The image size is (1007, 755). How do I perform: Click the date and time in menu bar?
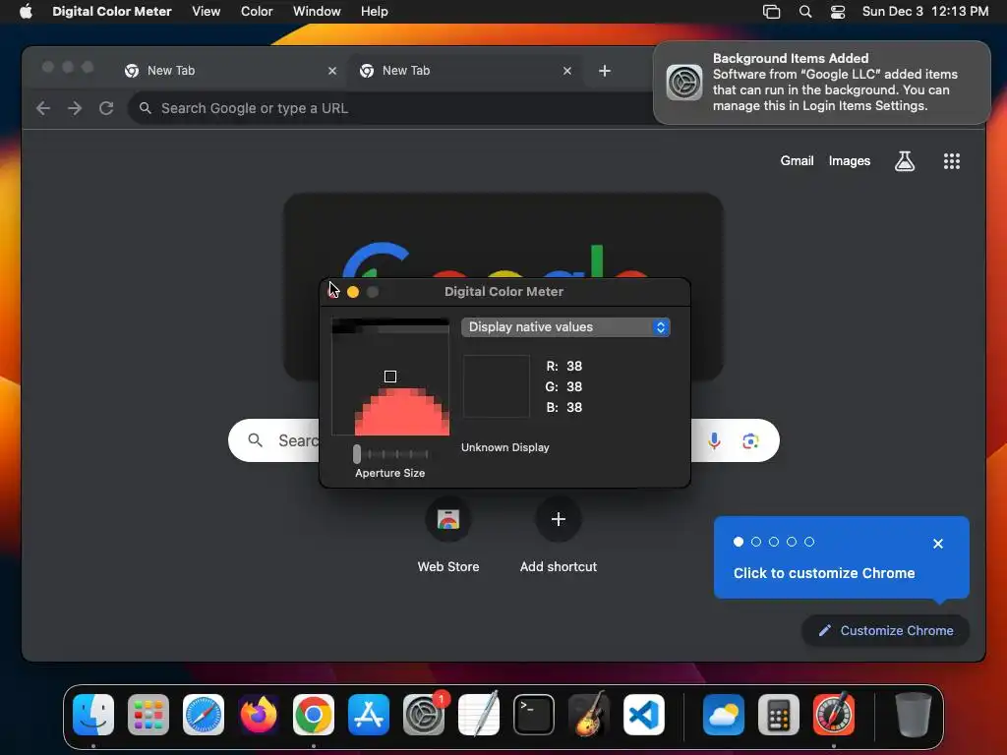[924, 12]
